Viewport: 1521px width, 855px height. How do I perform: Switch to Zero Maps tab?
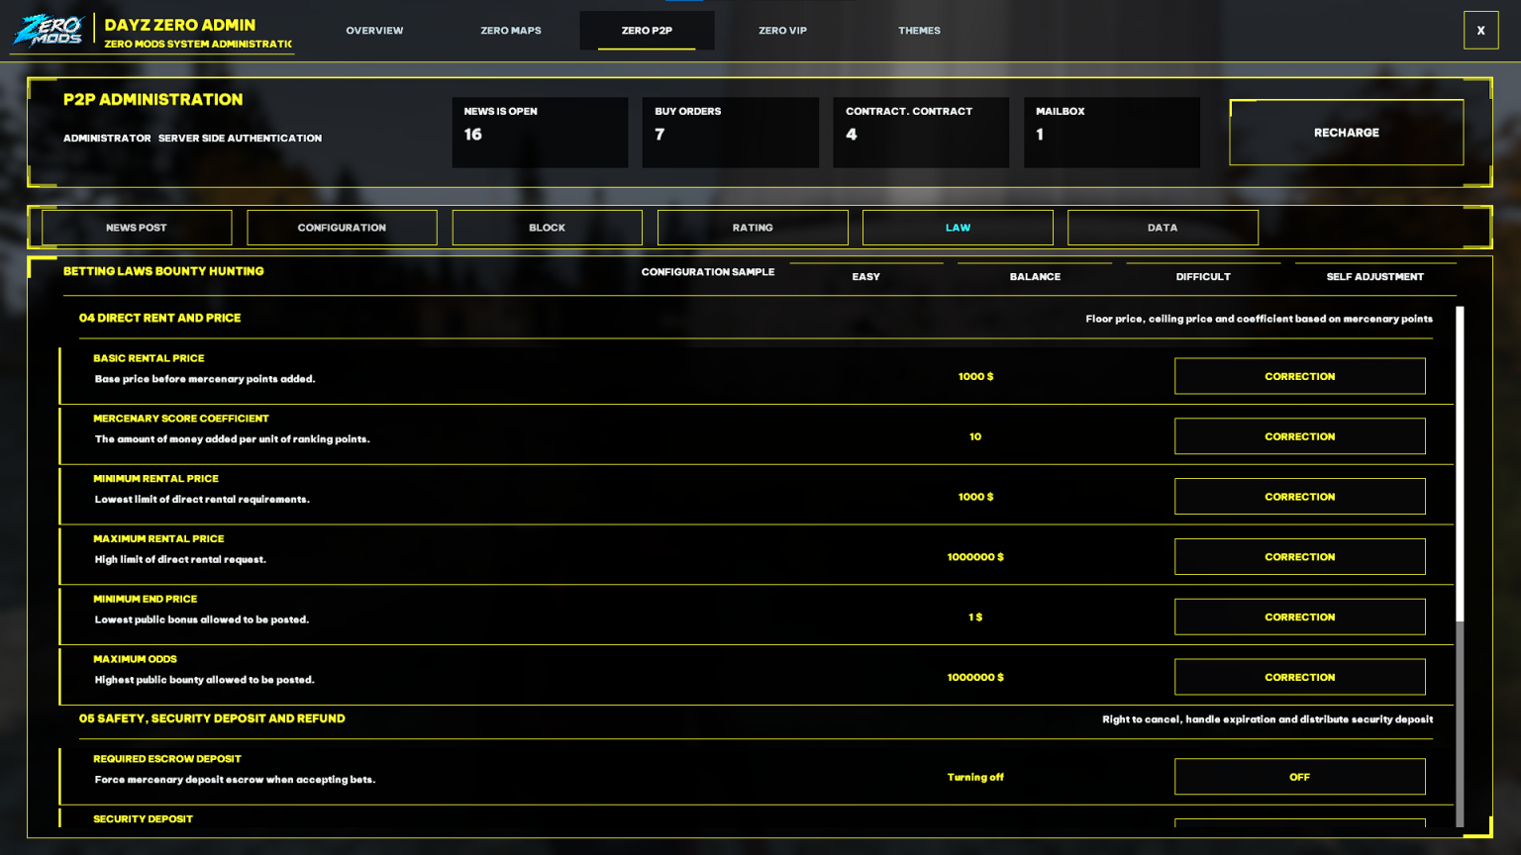point(511,31)
